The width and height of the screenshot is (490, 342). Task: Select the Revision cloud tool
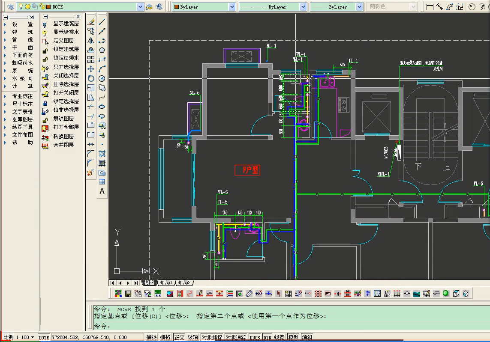(102, 88)
